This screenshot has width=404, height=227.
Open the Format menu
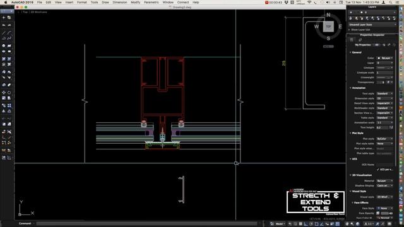pos(82,3)
